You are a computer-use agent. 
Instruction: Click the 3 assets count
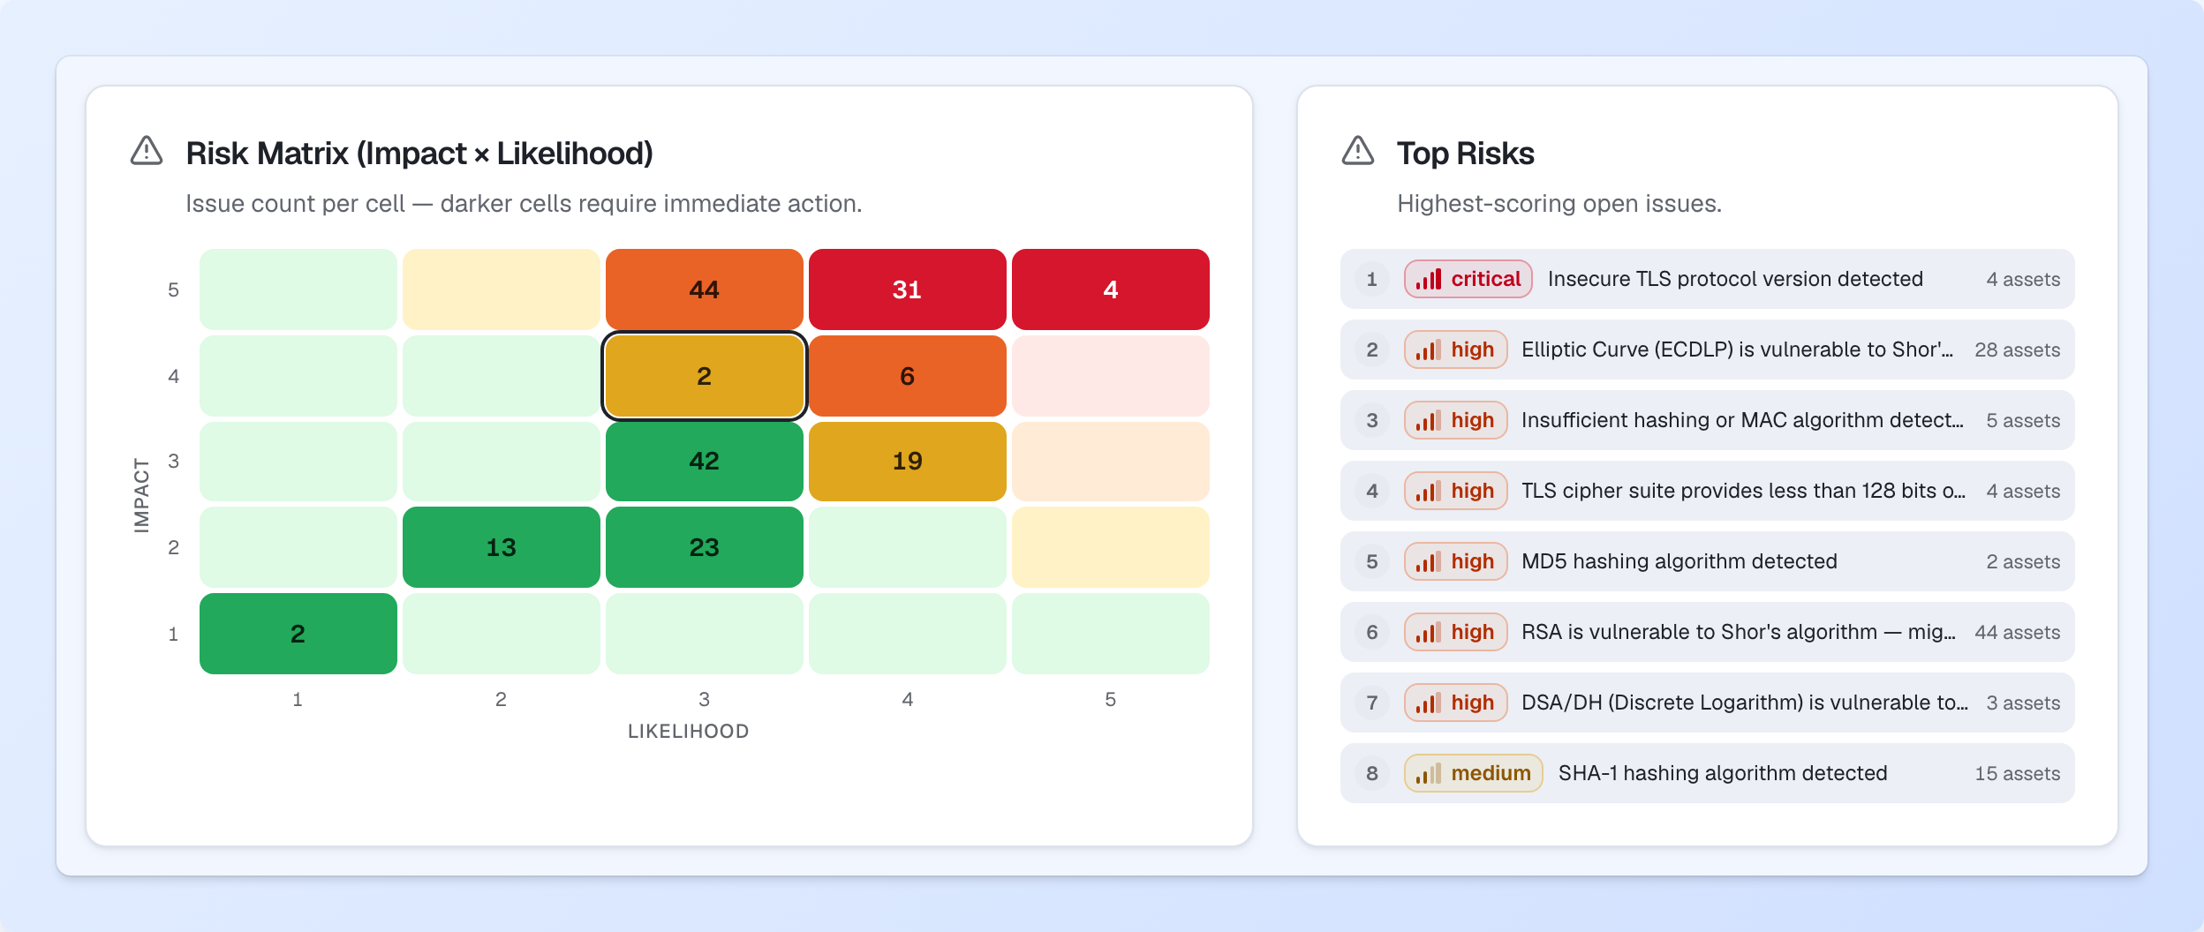tap(2023, 703)
